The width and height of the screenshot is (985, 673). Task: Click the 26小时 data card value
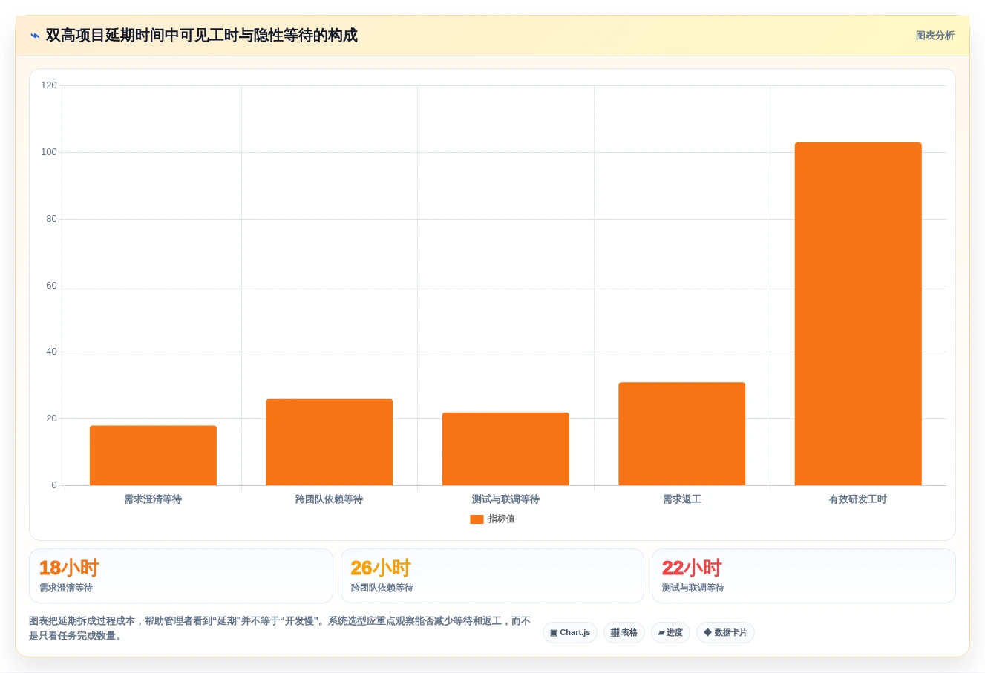coord(381,568)
